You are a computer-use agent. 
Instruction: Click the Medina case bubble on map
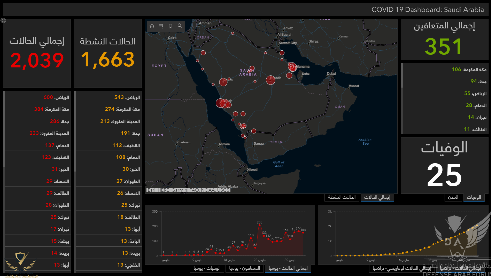pos(223,82)
